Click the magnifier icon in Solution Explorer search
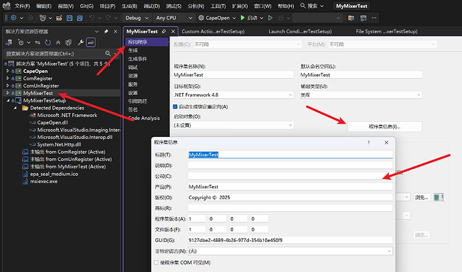Screen dimensions: 462x272 coord(108,53)
